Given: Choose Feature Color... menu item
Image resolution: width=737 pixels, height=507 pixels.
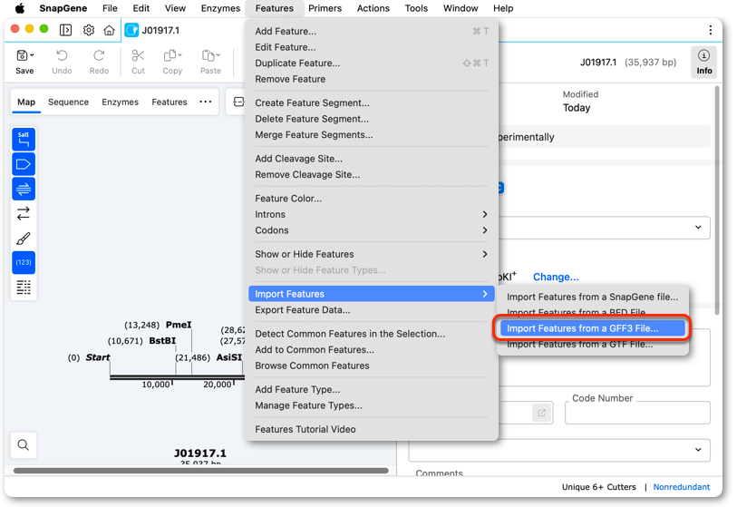Looking at the screenshot, I should pyautogui.click(x=372, y=199).
